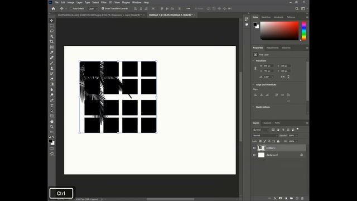
Task: Select the Eyedropper tool
Action: pyautogui.click(x=52, y=52)
